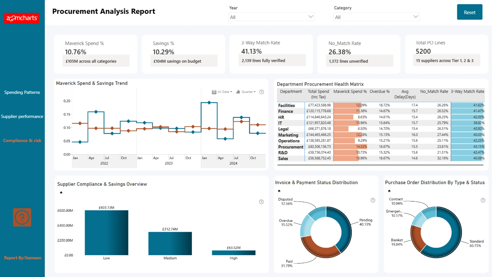492x277 pixels.
Task: Click home icon in Purchase Order chart
Action: coord(389,191)
